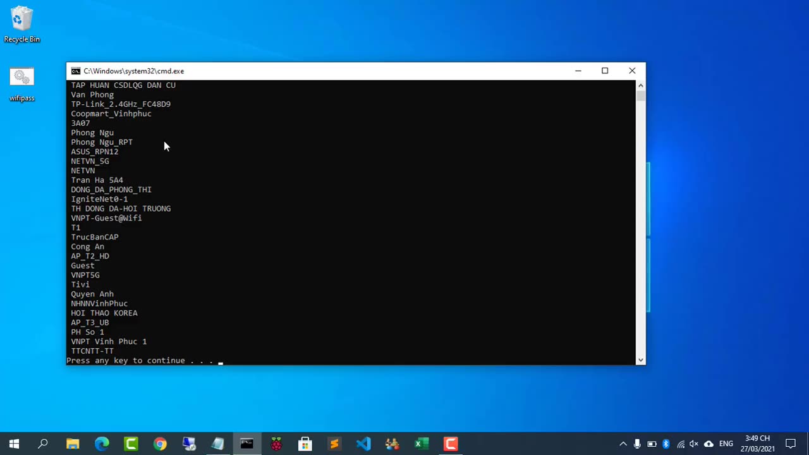
Task: Click the cmd.exe window title text
Action: [x=134, y=71]
